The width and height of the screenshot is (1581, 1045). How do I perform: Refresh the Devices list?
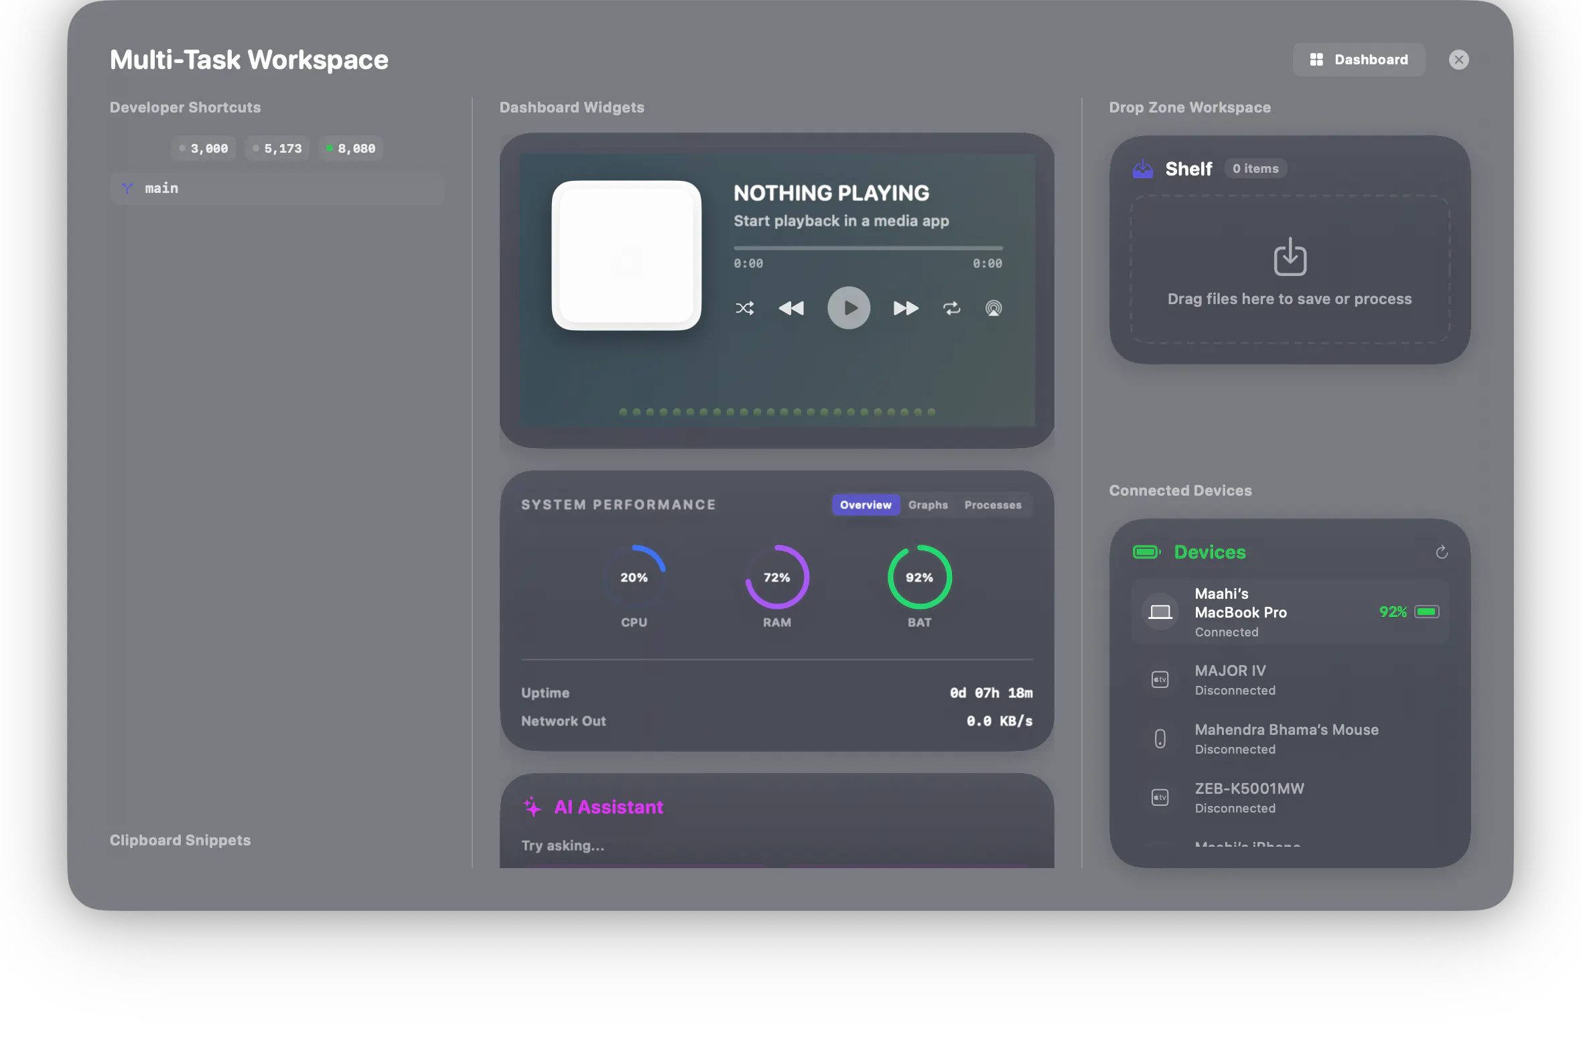pyautogui.click(x=1442, y=552)
